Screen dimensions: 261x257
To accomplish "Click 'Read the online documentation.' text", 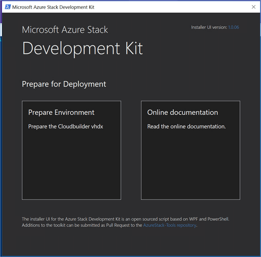I will (187, 127).
